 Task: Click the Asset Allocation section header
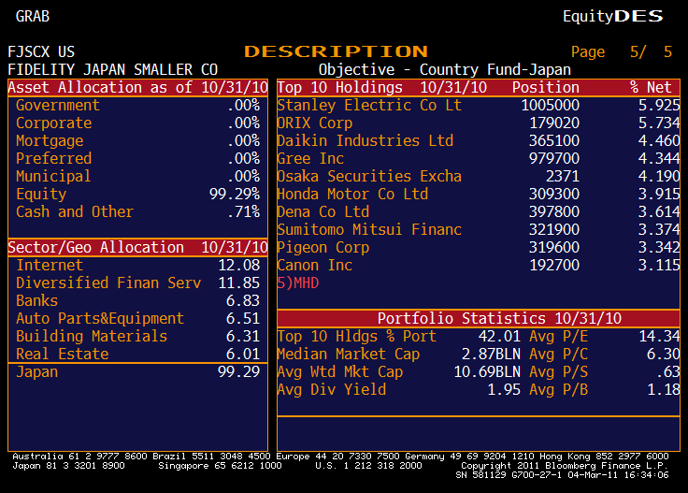click(137, 88)
